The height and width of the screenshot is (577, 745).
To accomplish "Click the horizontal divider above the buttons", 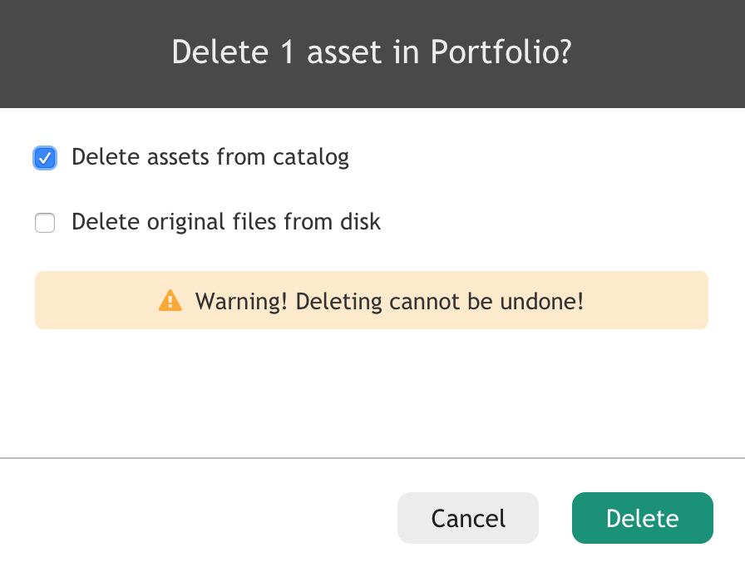I will tap(372, 458).
